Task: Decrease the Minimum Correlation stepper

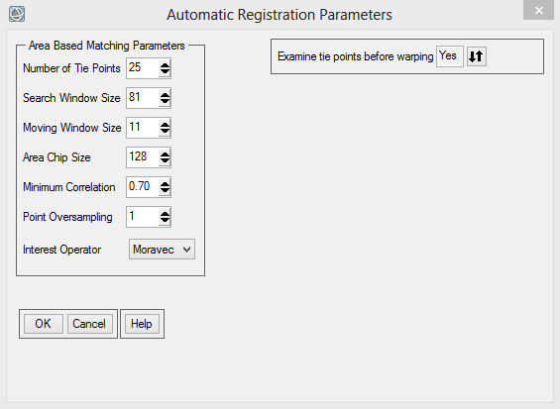Action: 165,190
